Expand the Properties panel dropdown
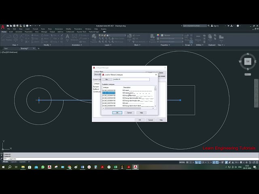The height and width of the screenshot is (194, 259). pos(165,45)
